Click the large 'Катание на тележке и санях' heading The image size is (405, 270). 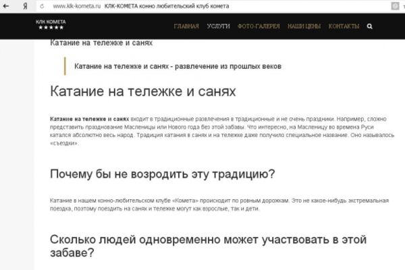pos(143,91)
